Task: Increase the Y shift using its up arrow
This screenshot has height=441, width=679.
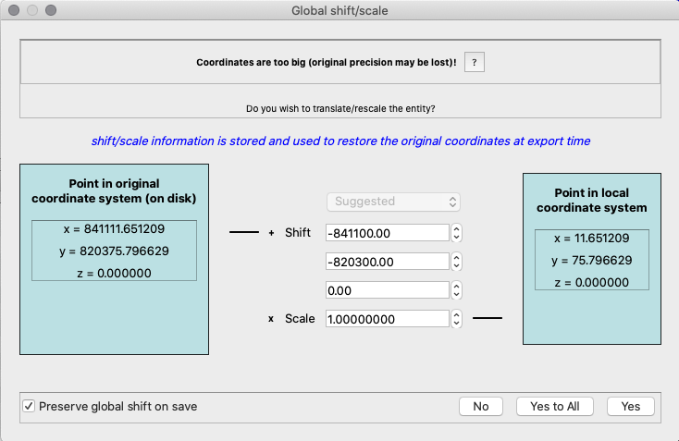Action: [456, 257]
